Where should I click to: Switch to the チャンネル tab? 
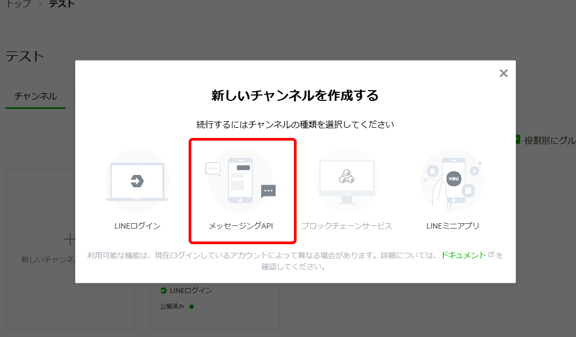(x=35, y=96)
